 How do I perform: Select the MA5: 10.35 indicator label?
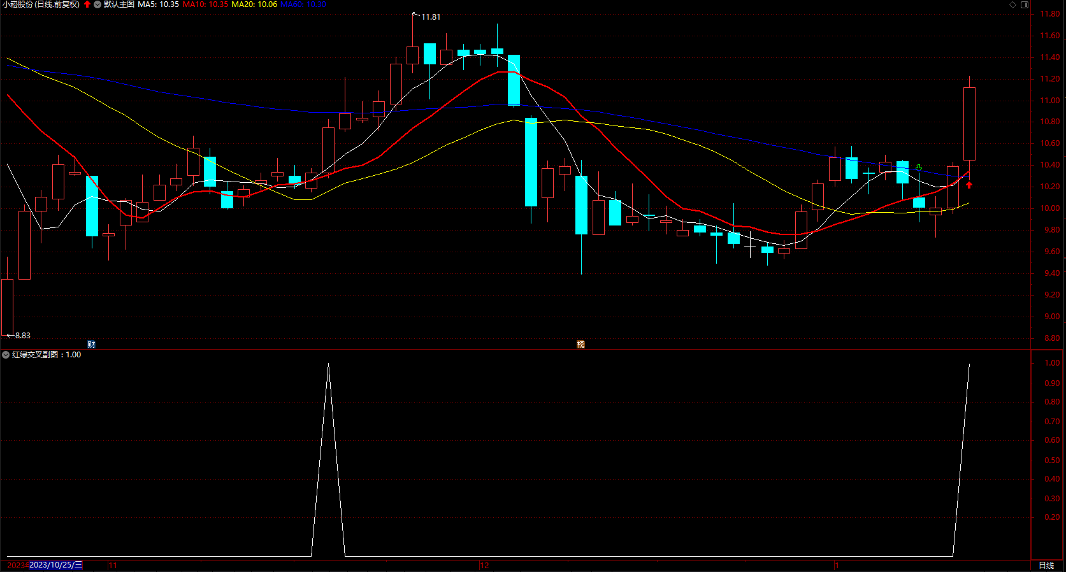coord(158,4)
